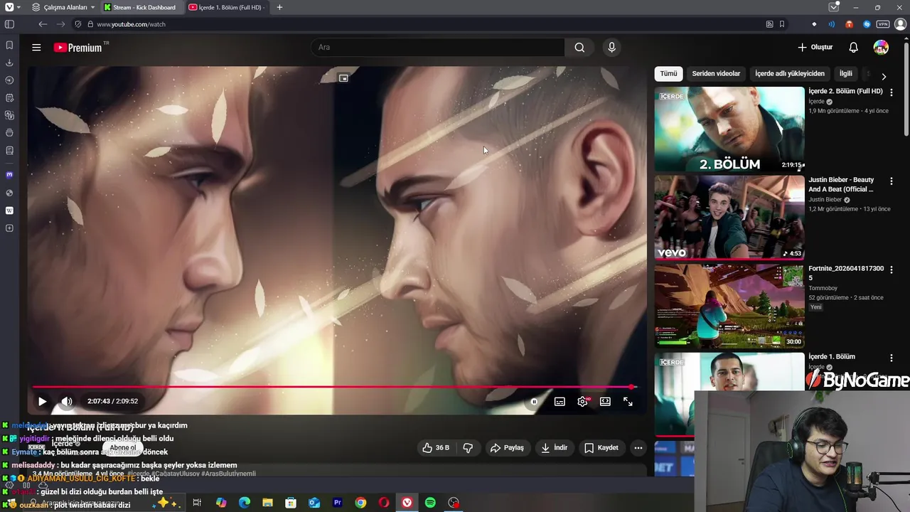Open Justin Bieber Beauty And A Beat thumbnail
The height and width of the screenshot is (512, 910).
coord(729,218)
